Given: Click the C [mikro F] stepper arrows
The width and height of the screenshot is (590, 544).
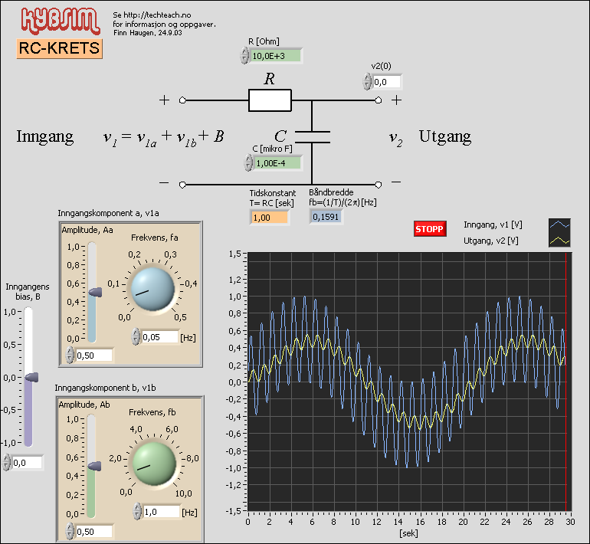Looking at the screenshot, I should click(248, 162).
